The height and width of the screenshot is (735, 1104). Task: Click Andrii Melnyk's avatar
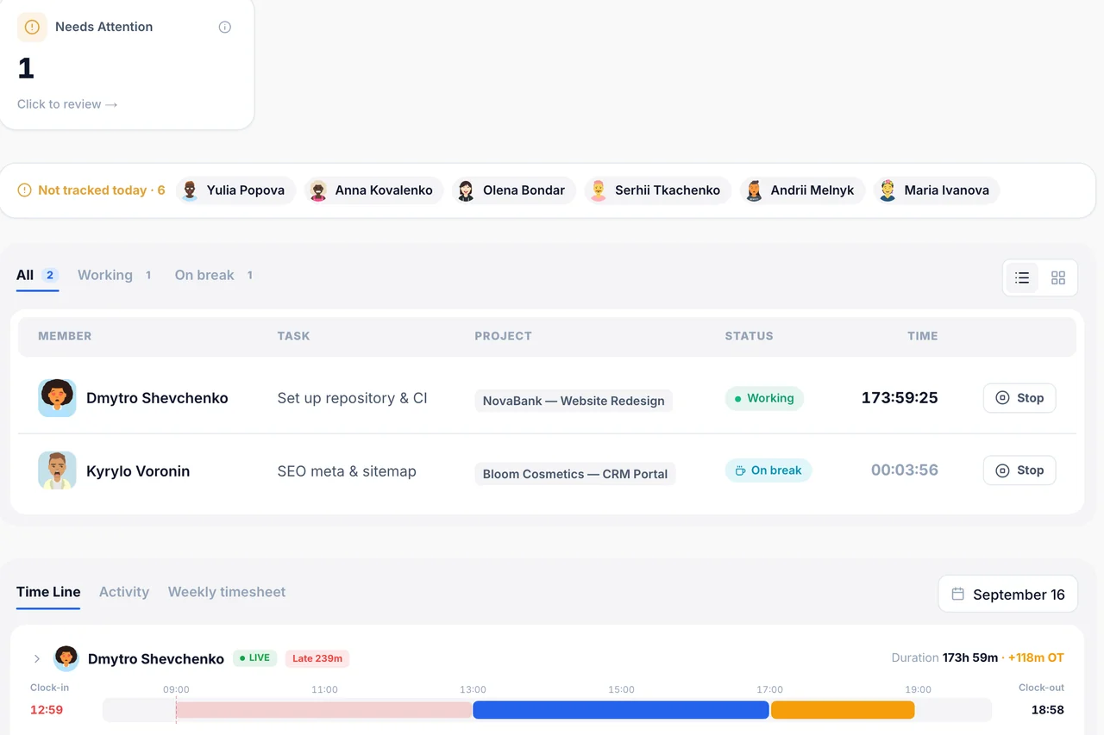tap(754, 190)
